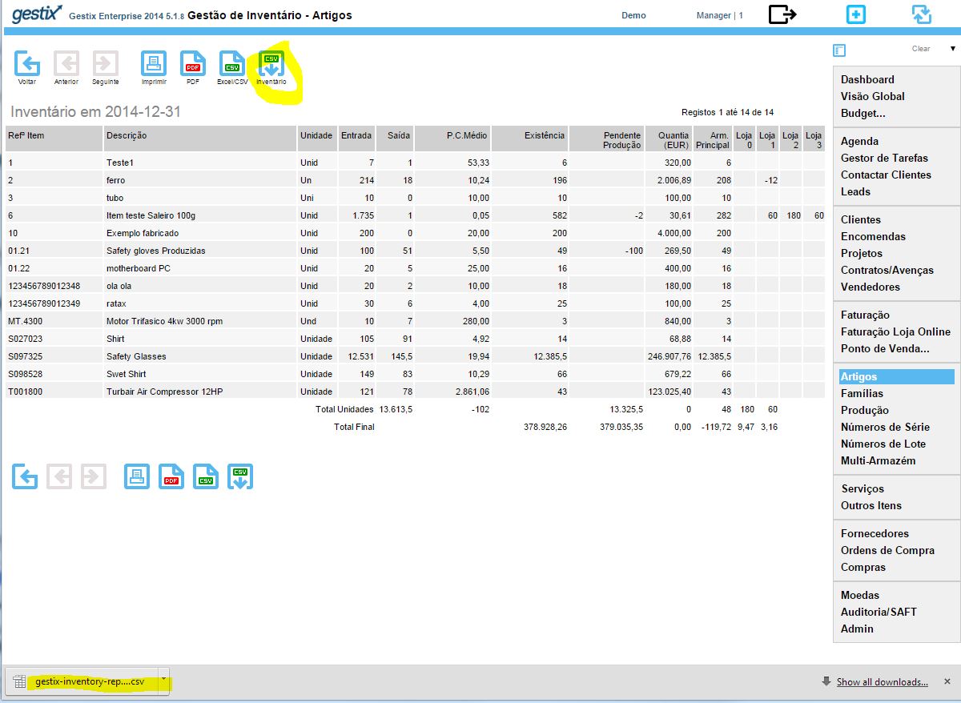Open gestix-inventory-rep csv downloaded file
The image size is (961, 703).
point(83,681)
